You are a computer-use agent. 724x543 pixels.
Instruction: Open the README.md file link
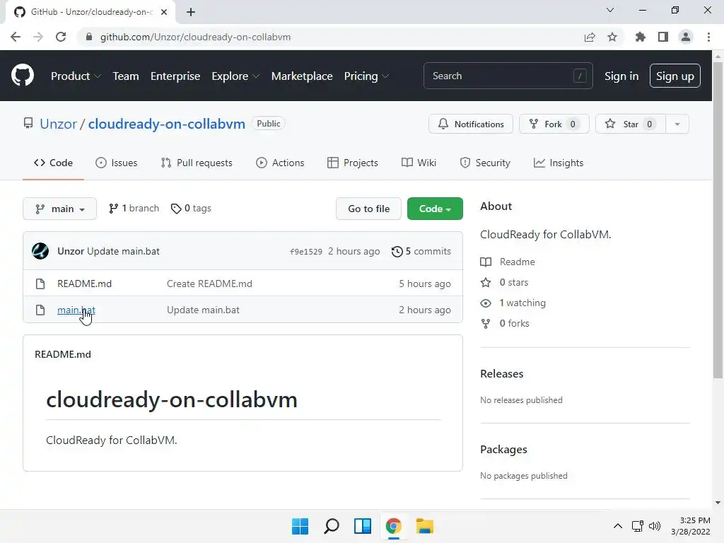[x=85, y=284]
